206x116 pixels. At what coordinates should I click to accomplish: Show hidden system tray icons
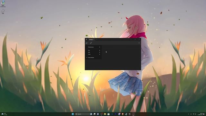tap(188, 114)
